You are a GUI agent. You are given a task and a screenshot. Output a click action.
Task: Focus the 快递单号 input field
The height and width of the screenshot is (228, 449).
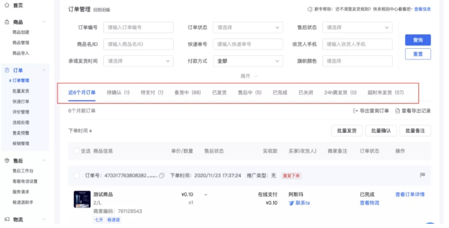248,44
